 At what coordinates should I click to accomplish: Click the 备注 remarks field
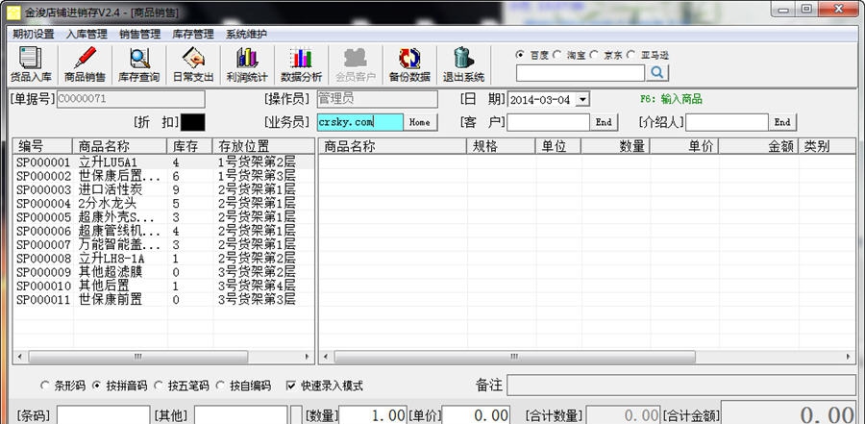(681, 386)
